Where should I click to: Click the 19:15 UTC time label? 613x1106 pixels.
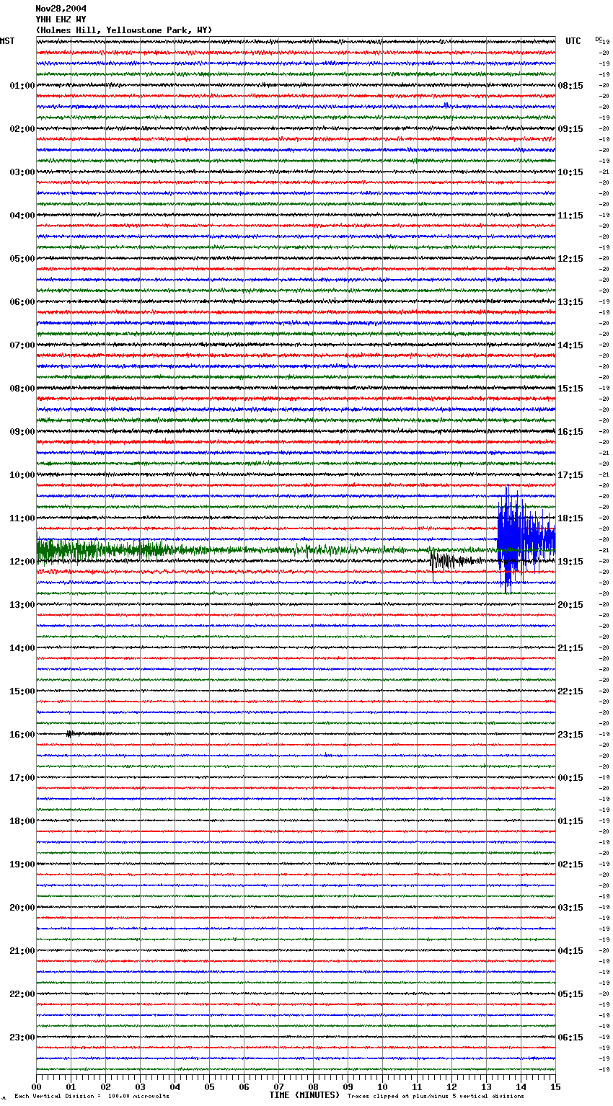(x=570, y=562)
